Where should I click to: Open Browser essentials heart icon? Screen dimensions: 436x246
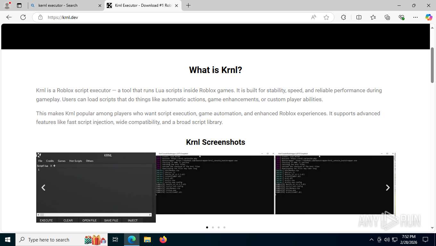tap(401, 17)
